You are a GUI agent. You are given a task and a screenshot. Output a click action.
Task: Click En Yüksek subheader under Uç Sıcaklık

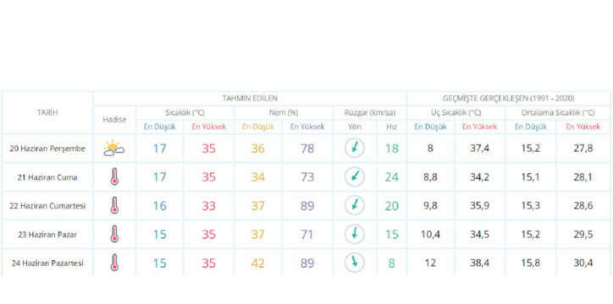pos(480,127)
